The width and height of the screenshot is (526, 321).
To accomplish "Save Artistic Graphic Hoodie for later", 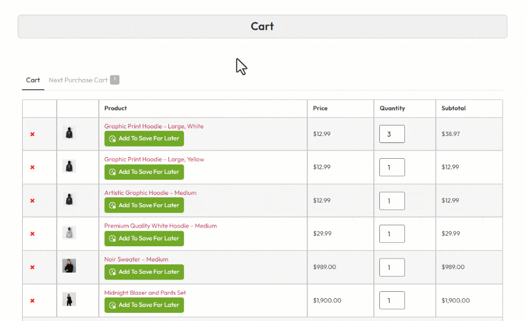I will pyautogui.click(x=144, y=205).
